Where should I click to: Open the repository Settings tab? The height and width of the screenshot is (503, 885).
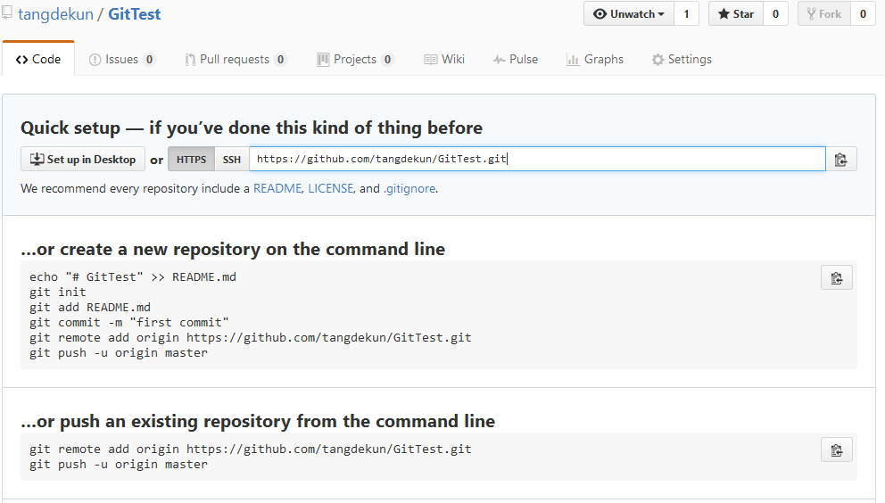(x=682, y=59)
